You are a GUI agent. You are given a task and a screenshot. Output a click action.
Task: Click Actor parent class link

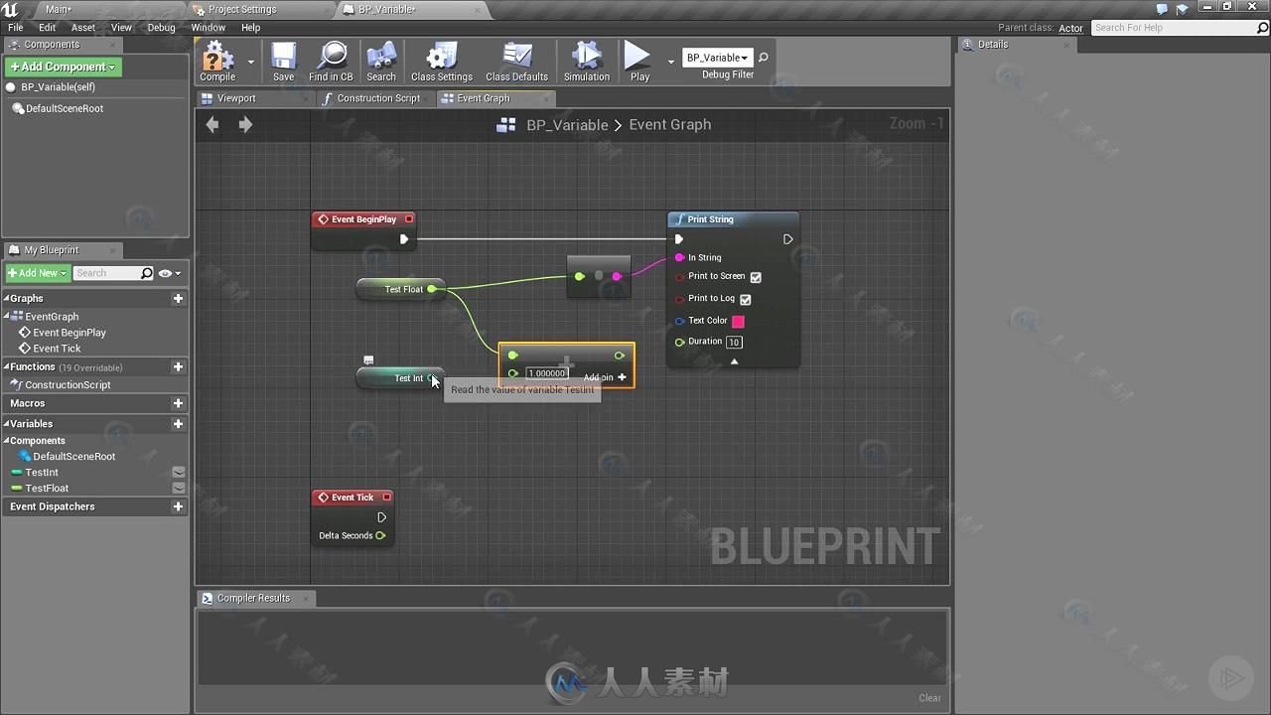click(1070, 28)
